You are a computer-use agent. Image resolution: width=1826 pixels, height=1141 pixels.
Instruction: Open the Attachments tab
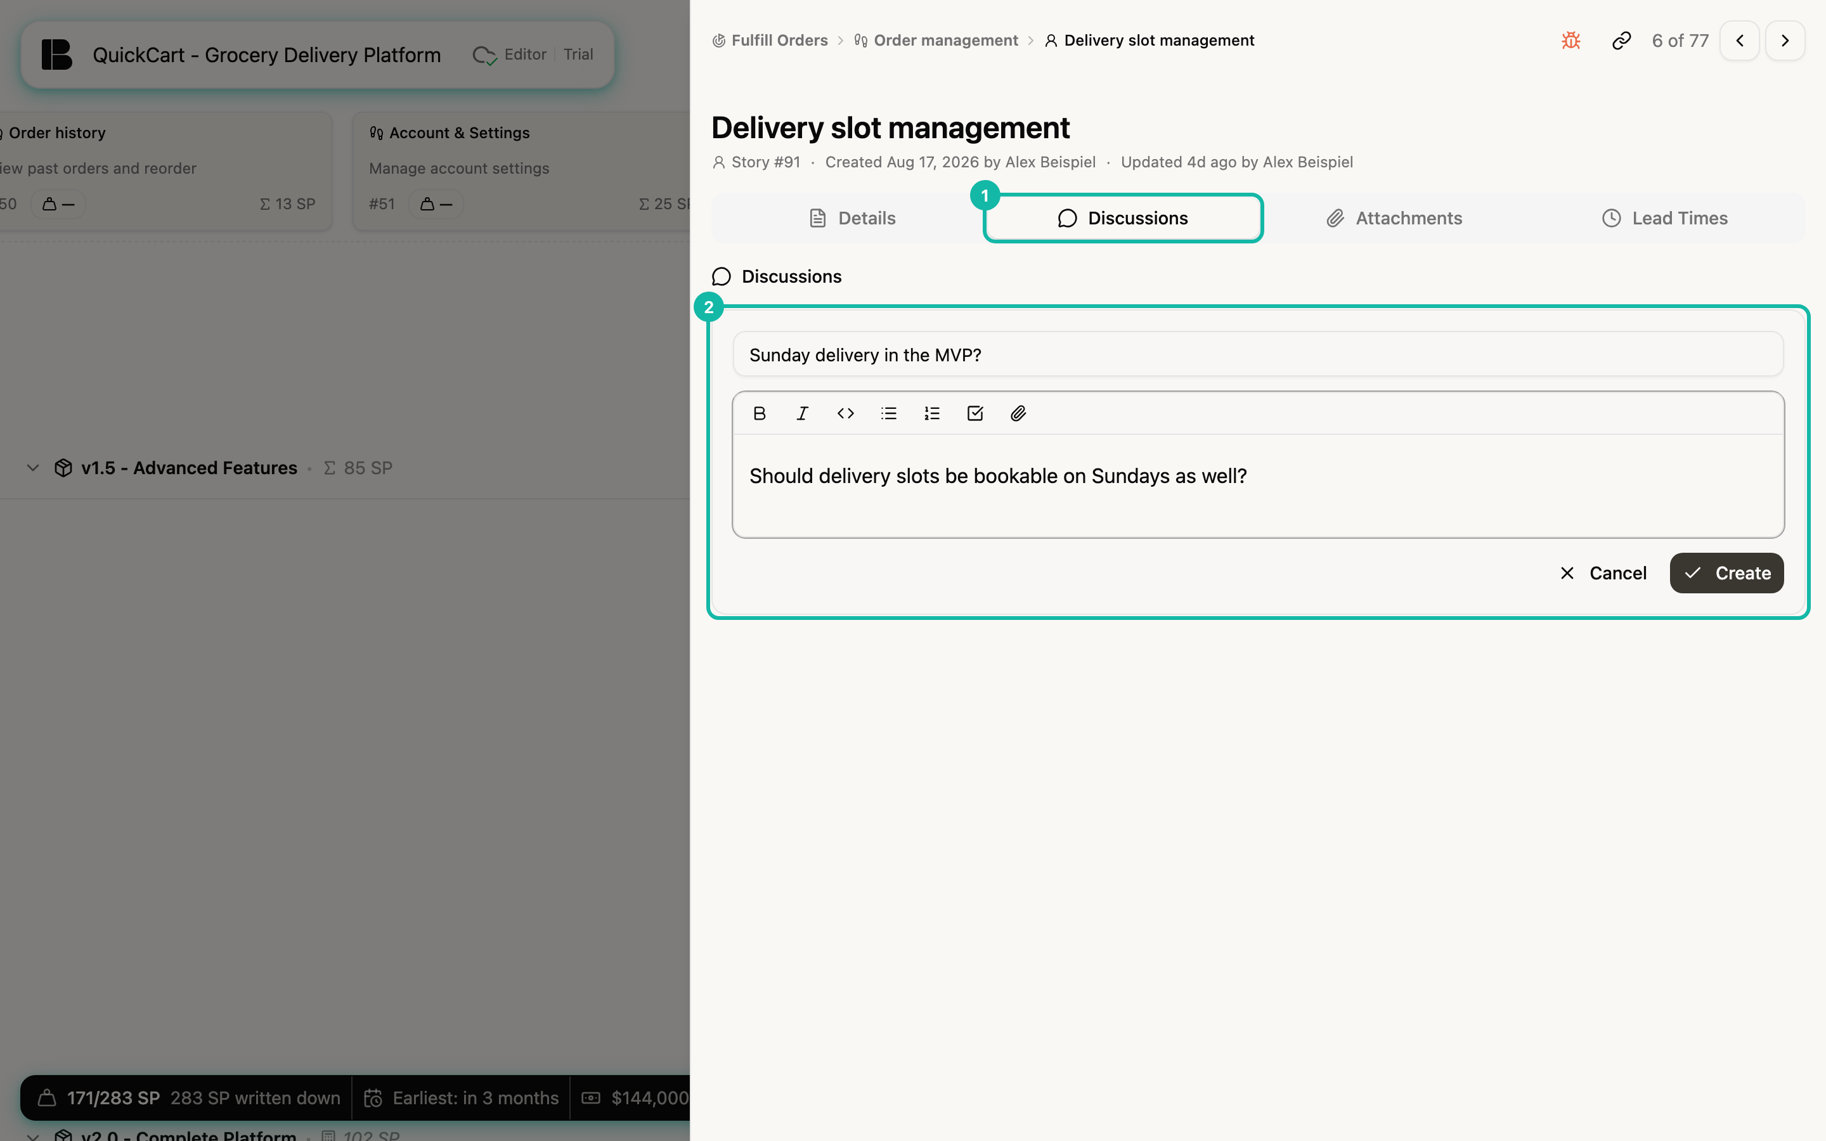click(x=1394, y=218)
